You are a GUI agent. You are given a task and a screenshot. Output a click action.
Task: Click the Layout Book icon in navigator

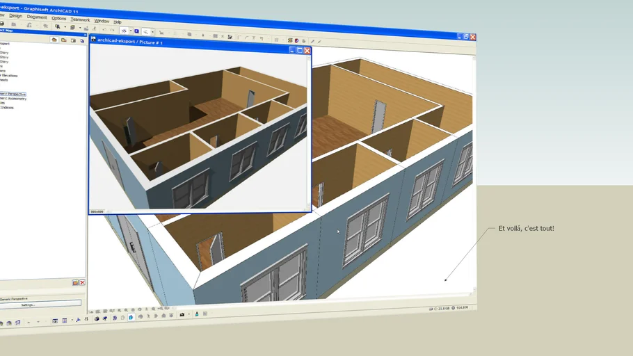click(72, 40)
